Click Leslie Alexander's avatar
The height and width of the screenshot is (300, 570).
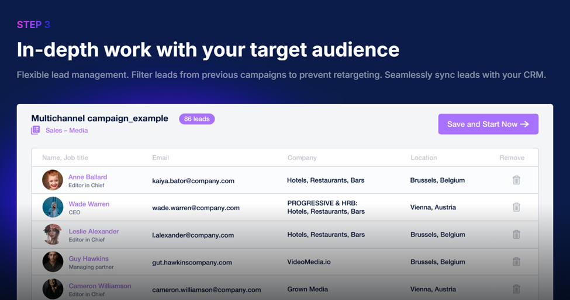tap(53, 235)
